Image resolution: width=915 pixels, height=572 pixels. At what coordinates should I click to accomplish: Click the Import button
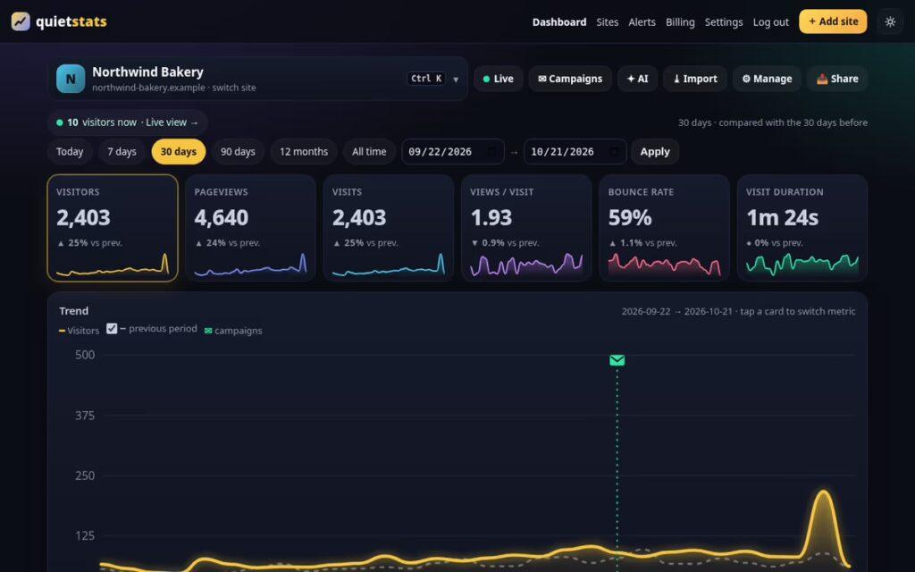(695, 79)
